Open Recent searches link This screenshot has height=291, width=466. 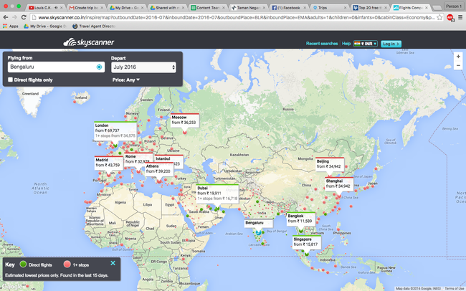click(x=322, y=44)
